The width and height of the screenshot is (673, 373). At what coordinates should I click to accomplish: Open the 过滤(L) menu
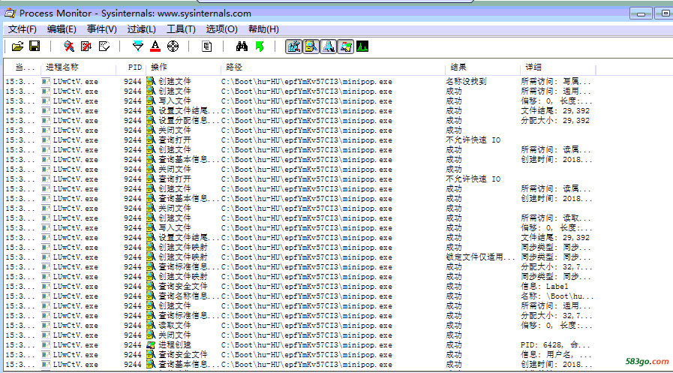[141, 29]
